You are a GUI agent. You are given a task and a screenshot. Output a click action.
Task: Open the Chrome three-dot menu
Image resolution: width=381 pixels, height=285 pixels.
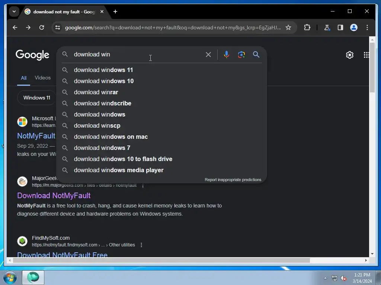(x=367, y=27)
